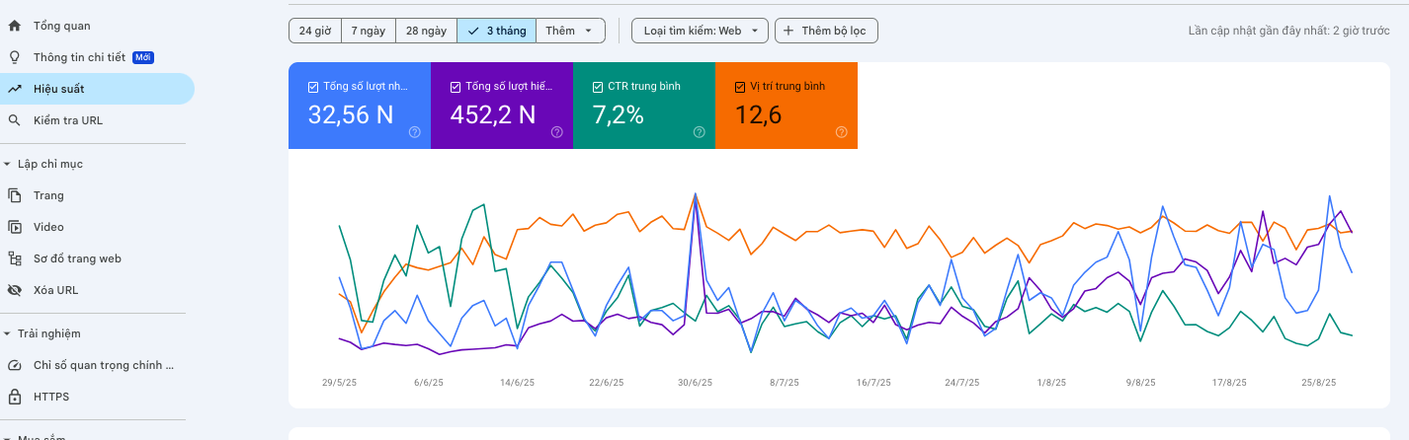Click the Thêm bộ lọc button
Image resolution: width=1409 pixels, height=440 pixels.
click(x=825, y=31)
